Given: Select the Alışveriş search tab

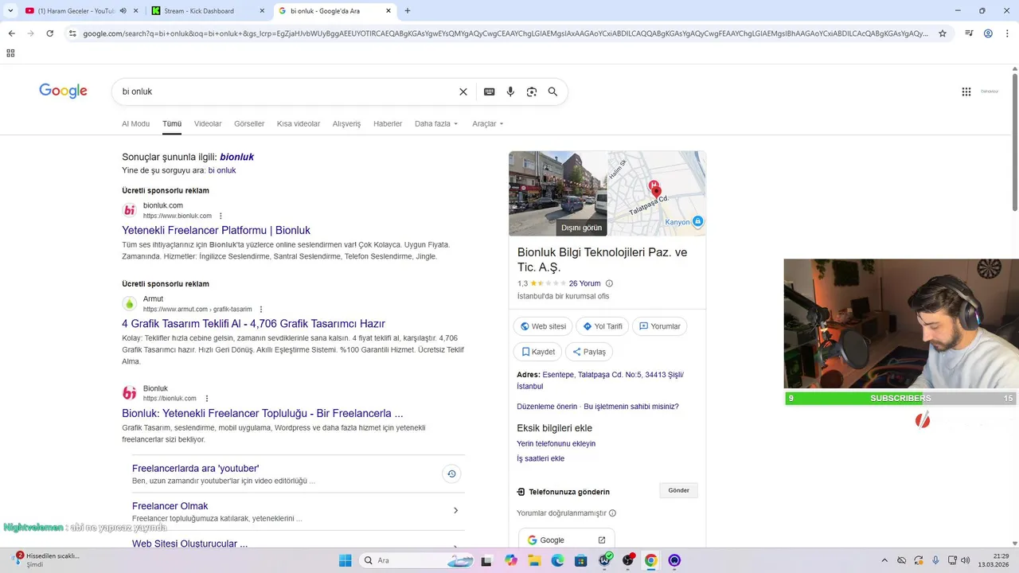Looking at the screenshot, I should click(346, 123).
